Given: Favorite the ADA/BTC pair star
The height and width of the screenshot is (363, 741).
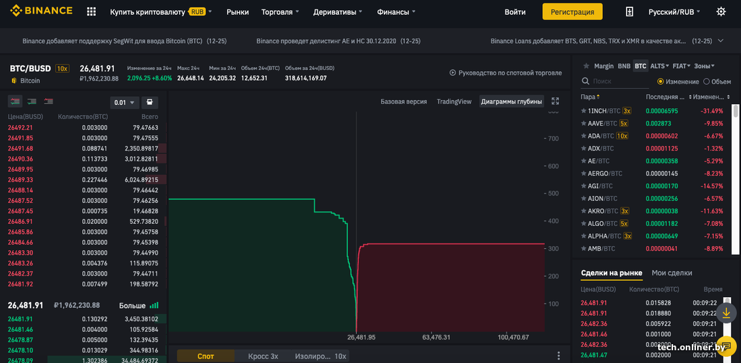Looking at the screenshot, I should [x=583, y=136].
